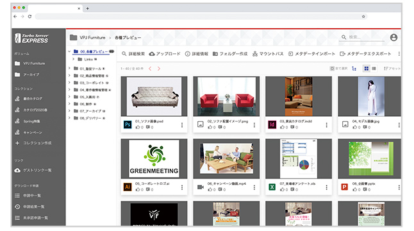Select VPJ Furniture volume in sidebar
Screen dimensions: 414x231
[x=30, y=64]
